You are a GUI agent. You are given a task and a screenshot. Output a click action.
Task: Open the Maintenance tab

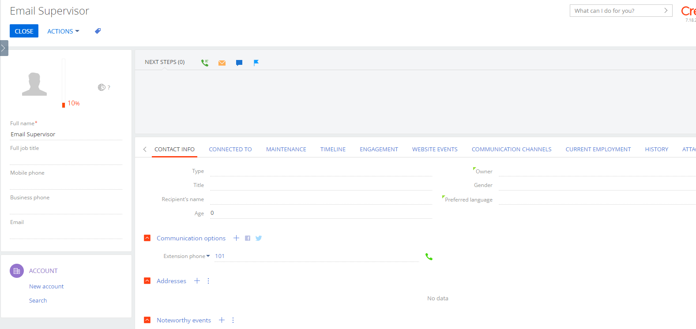pos(286,150)
